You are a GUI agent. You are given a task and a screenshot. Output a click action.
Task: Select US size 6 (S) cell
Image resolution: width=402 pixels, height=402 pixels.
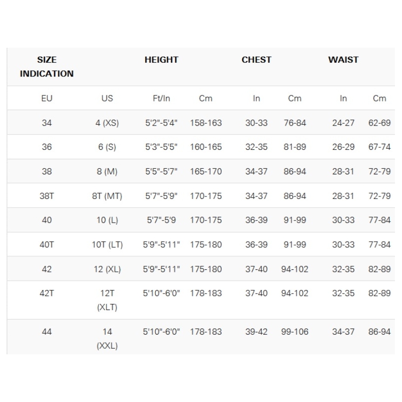[x=107, y=147]
